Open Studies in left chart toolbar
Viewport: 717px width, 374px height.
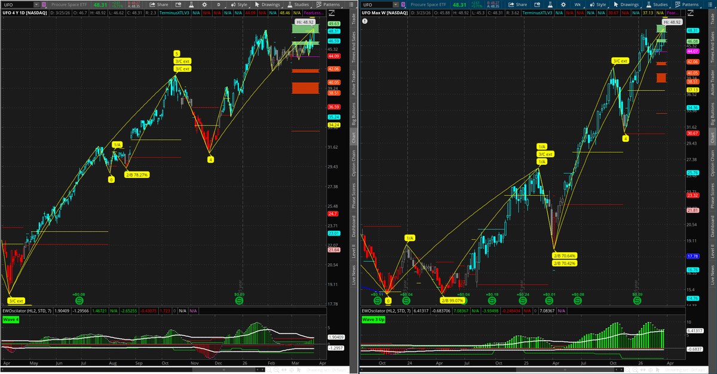coord(298,5)
